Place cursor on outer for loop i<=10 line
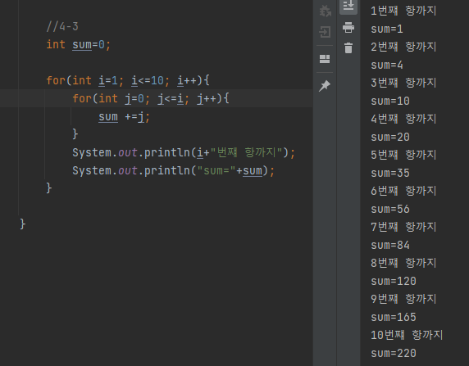Screen dimensions: 469x366 (128, 81)
